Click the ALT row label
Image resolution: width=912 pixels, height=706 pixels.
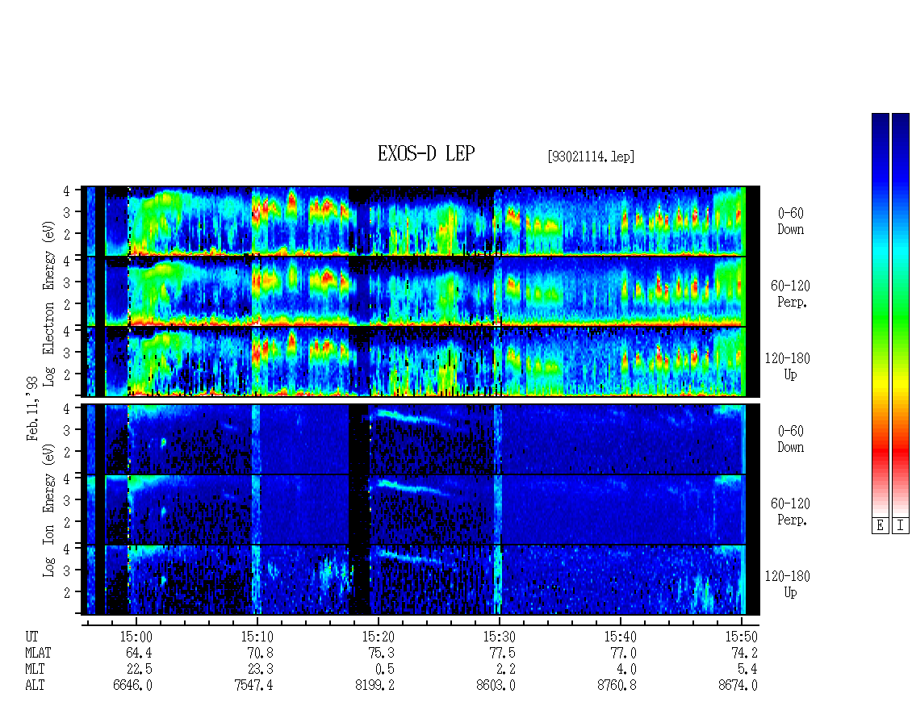click(x=35, y=686)
